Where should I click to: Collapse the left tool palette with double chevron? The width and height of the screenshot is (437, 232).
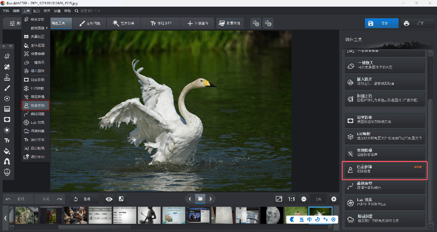[10, 46]
